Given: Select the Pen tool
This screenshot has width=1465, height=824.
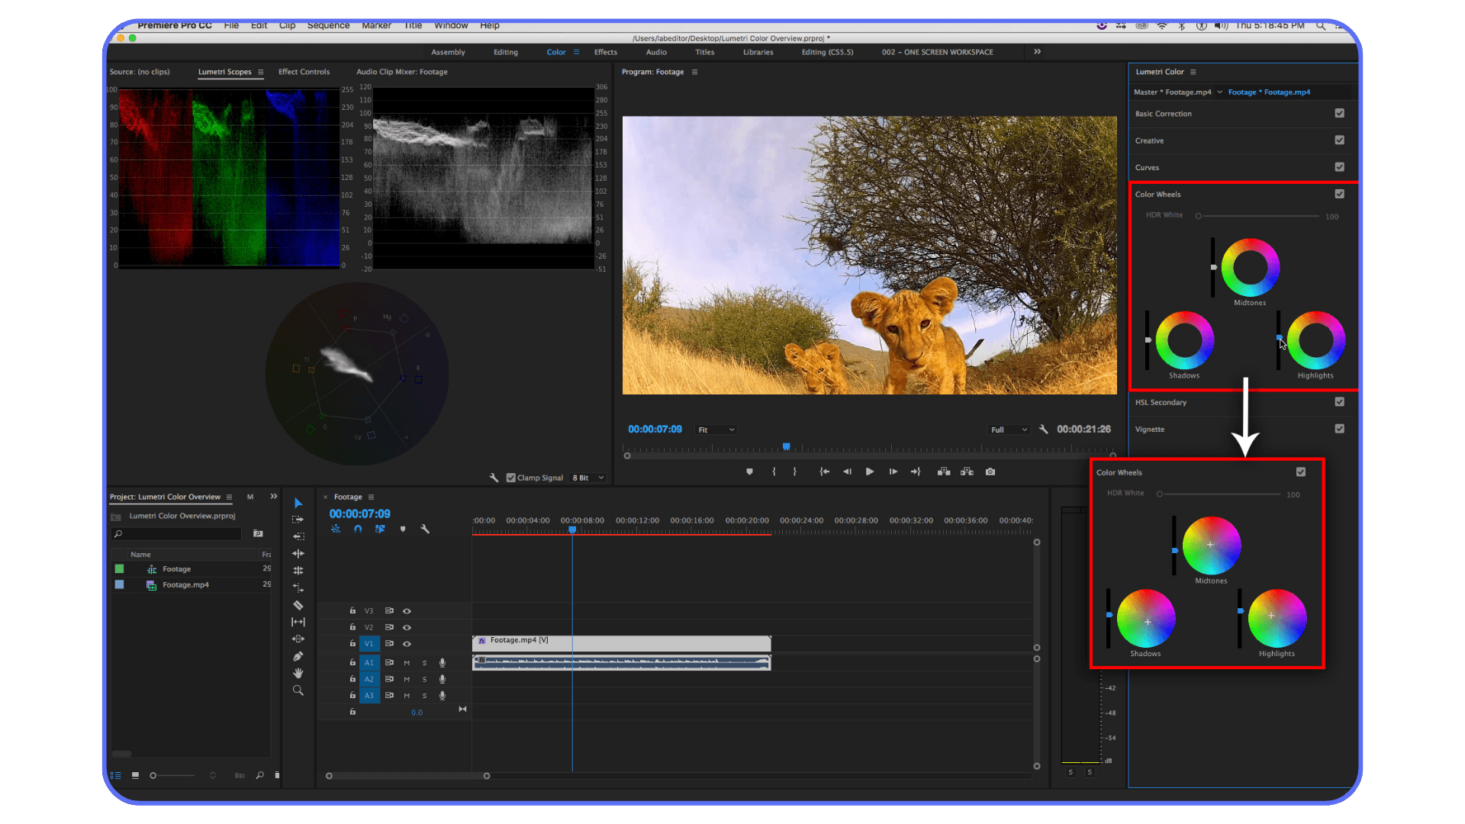Looking at the screenshot, I should coord(298,656).
